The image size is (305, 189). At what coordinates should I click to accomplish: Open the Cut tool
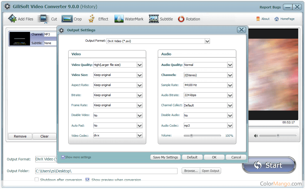[x=43, y=19]
